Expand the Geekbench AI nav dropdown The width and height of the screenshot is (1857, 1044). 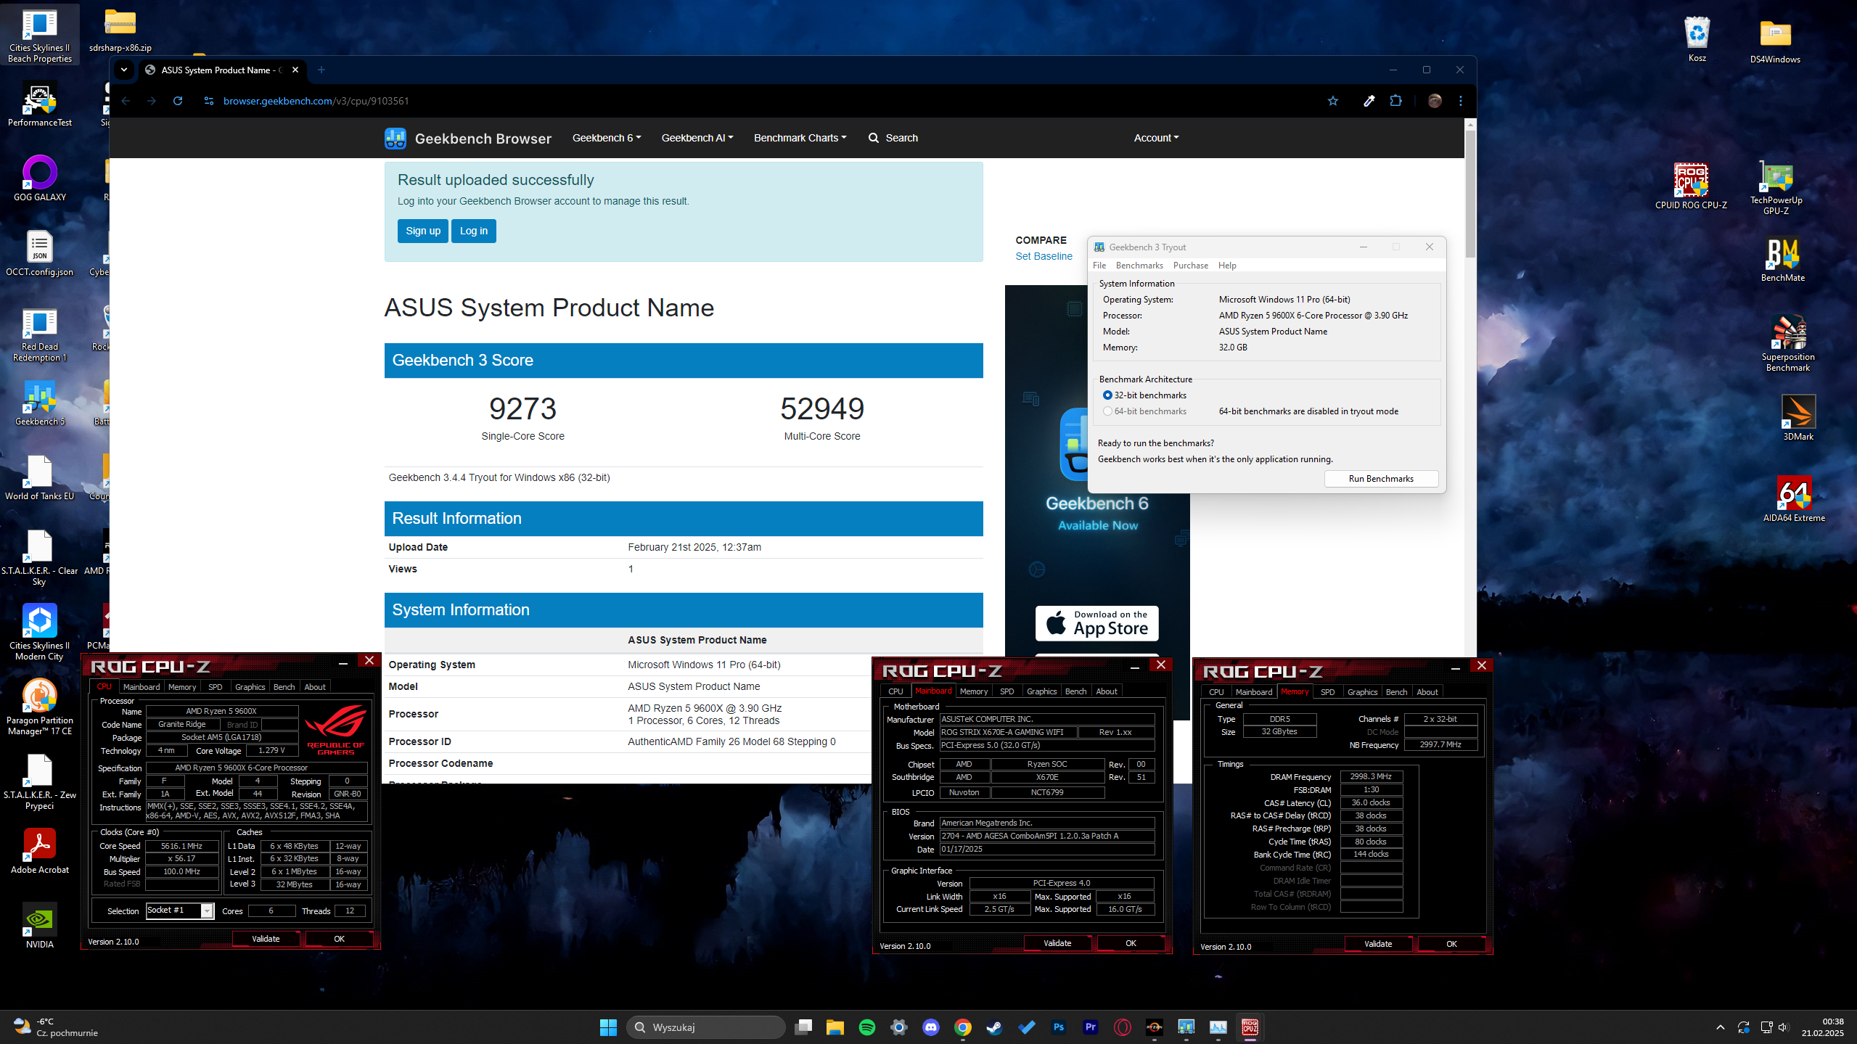pos(697,138)
